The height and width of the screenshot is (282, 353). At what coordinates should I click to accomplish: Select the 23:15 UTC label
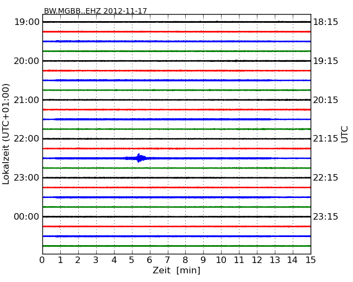tap(325, 216)
